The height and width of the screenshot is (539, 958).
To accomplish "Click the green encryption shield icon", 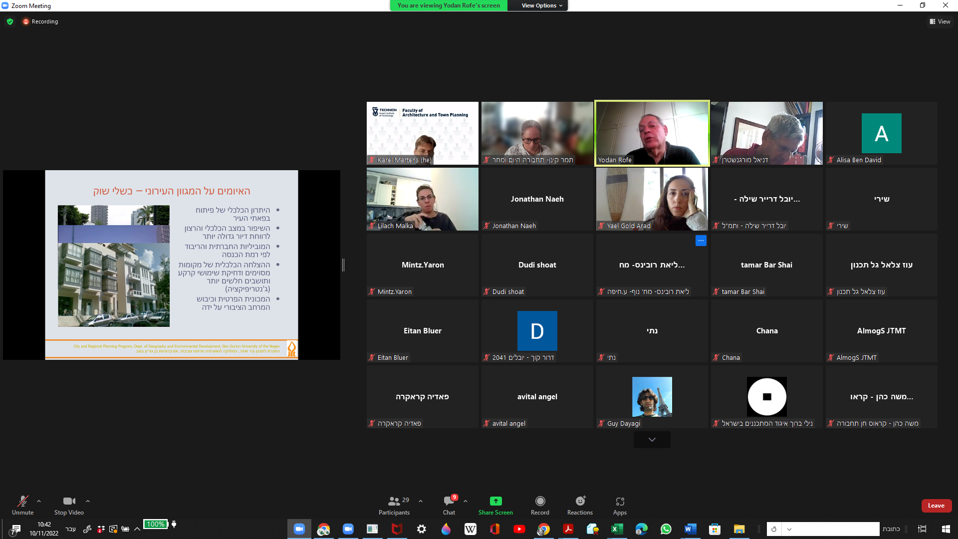I will [x=10, y=21].
